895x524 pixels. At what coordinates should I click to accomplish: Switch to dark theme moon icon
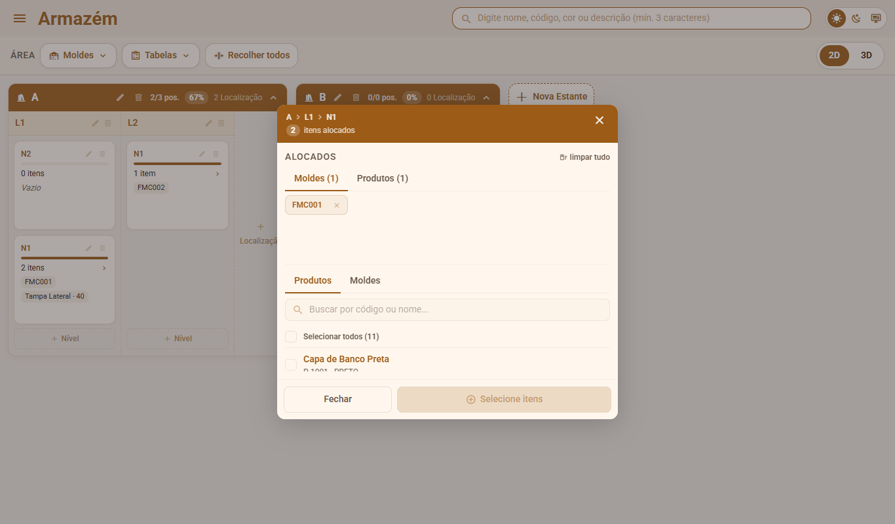coord(856,18)
